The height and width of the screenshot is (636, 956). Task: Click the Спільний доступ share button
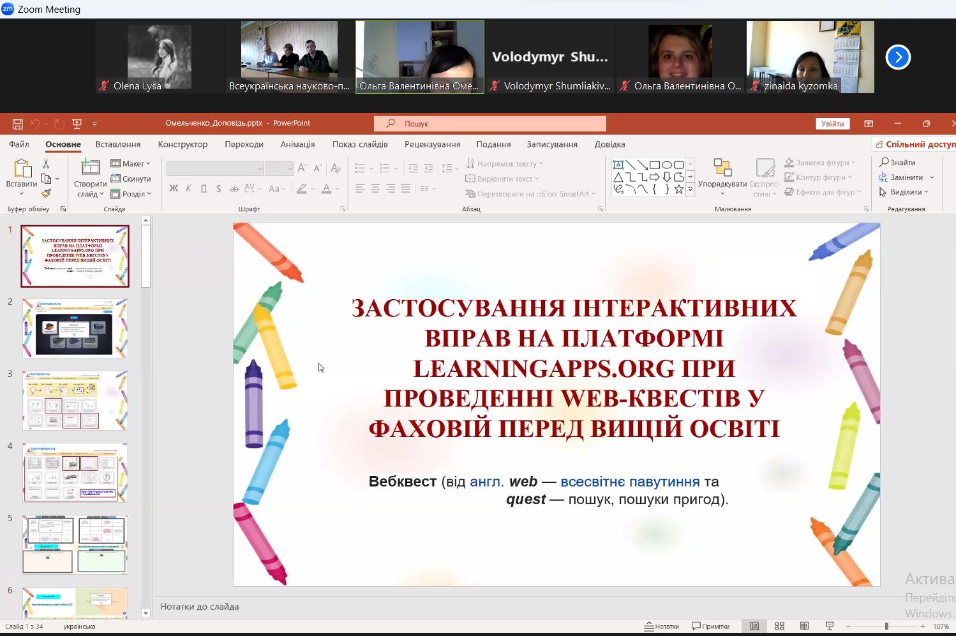click(x=915, y=144)
